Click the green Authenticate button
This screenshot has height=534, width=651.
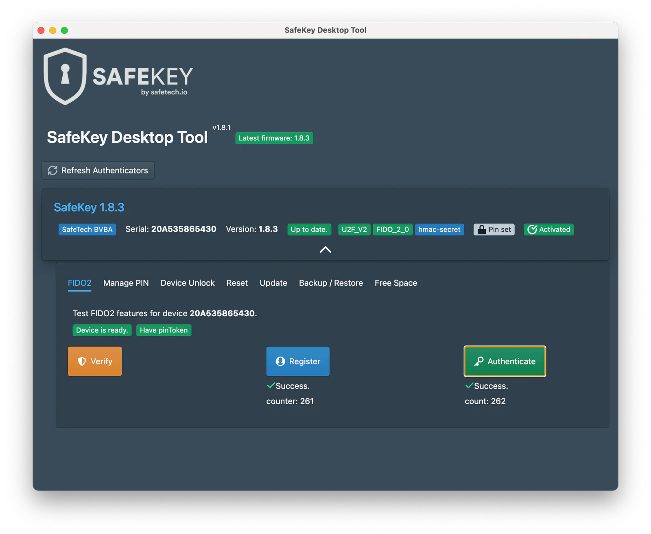[x=505, y=361]
